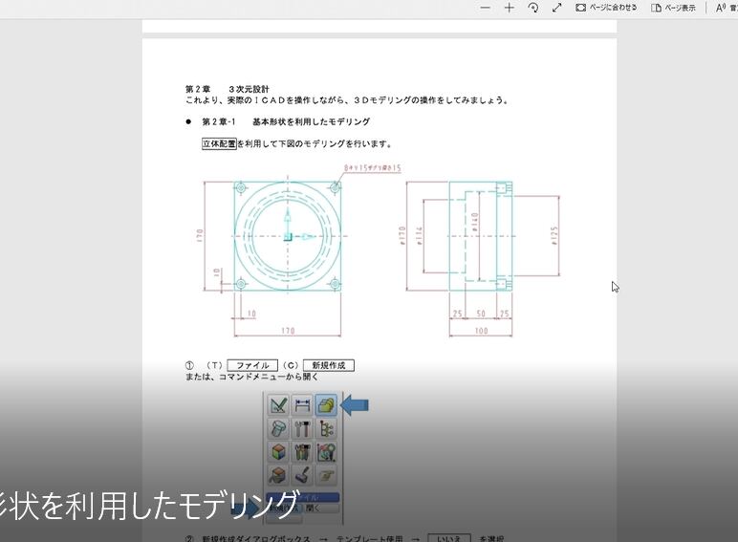Viewport: 738px width, 542px height.
Task: Start the read aloud (A) tool
Action: 725,8
